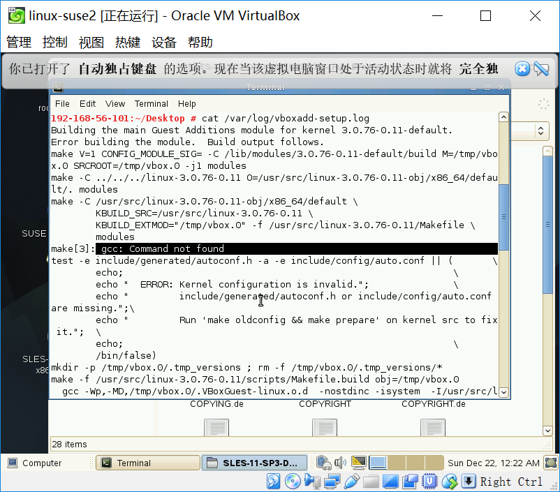
Task: Click file icon below COPYRIGHT
Action: click(325, 428)
